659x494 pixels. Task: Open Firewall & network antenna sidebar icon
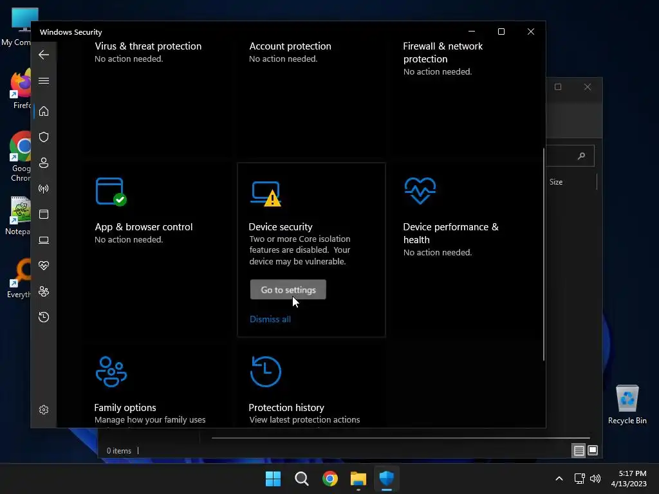pos(44,188)
